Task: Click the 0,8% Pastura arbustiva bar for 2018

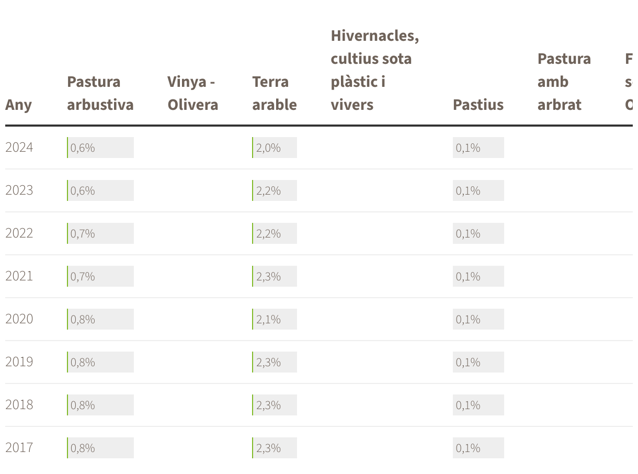Action: [x=100, y=405]
